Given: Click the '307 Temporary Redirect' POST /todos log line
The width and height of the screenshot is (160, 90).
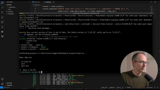Looking at the screenshot, I should tap(58, 75).
